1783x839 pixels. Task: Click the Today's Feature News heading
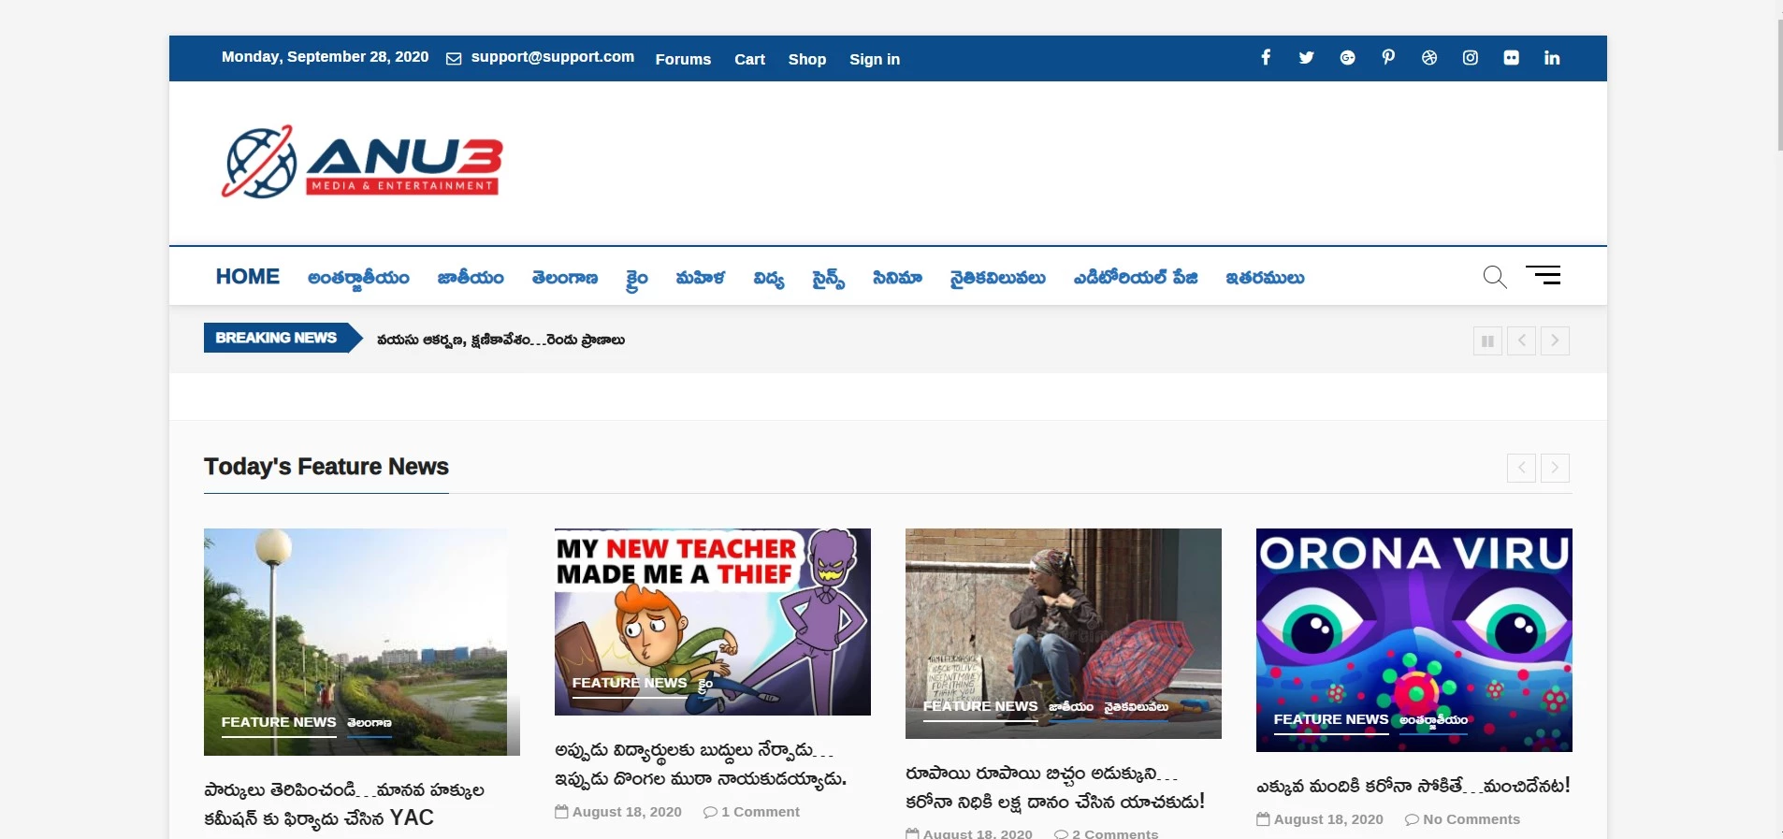326,467
